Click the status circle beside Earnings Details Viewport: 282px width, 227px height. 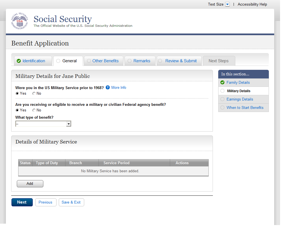coord(222,99)
